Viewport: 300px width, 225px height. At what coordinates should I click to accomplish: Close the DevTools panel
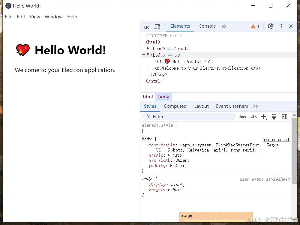click(x=291, y=26)
